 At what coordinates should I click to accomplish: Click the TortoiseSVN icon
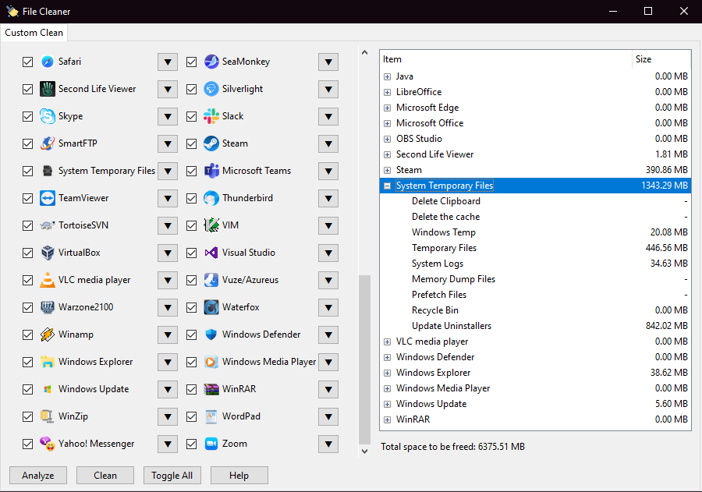(48, 225)
